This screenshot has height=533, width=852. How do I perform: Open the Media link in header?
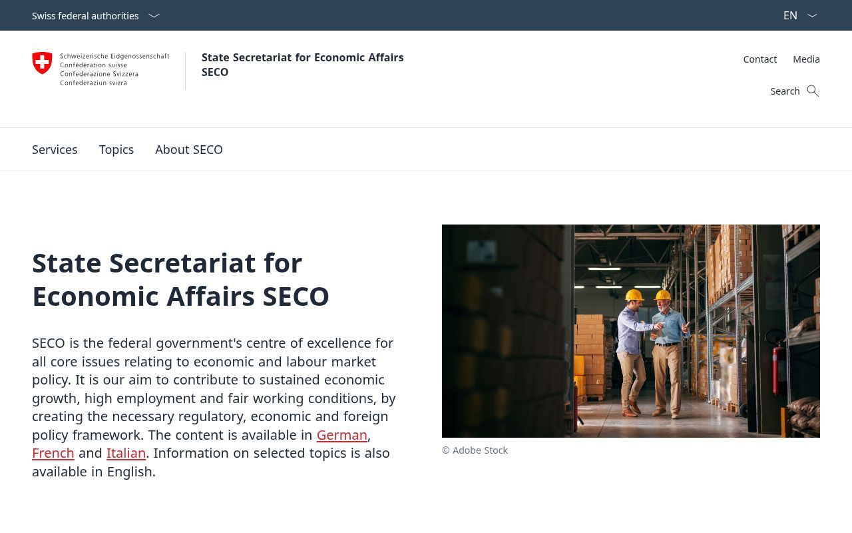tap(806, 59)
